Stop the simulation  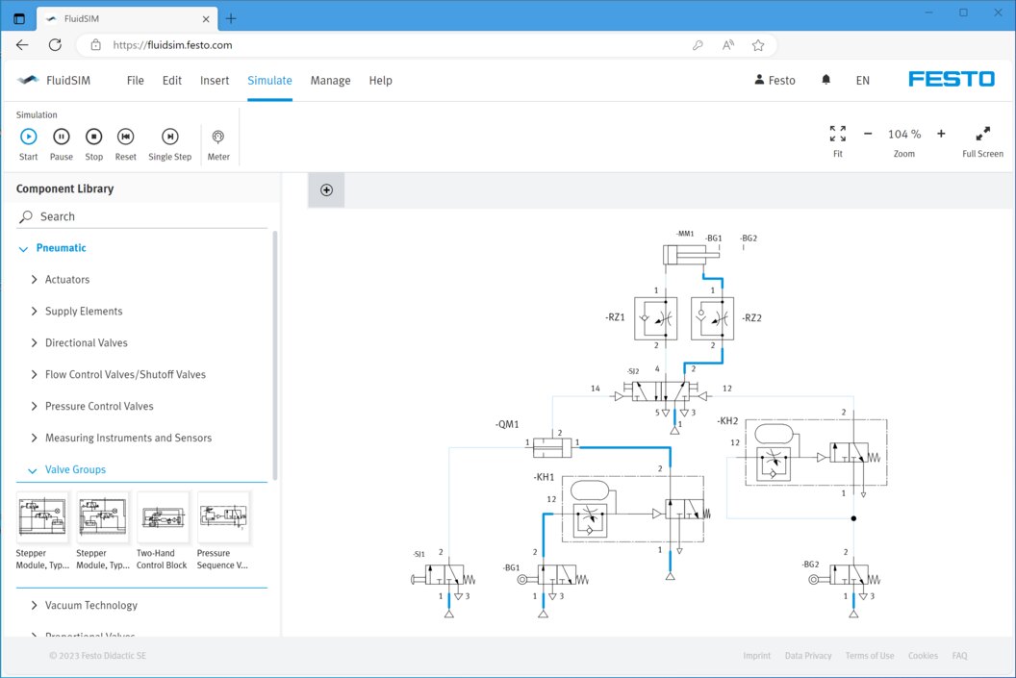click(94, 143)
